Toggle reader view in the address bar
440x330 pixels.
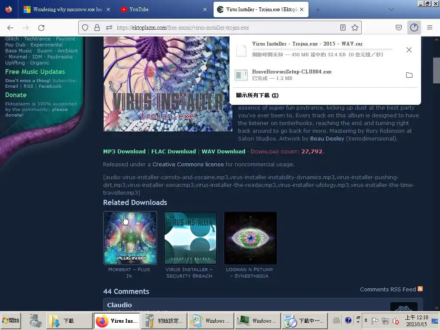[342, 27]
